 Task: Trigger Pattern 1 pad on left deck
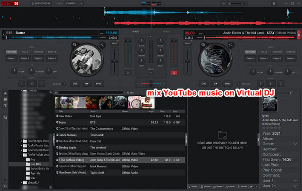click(x=11, y=58)
